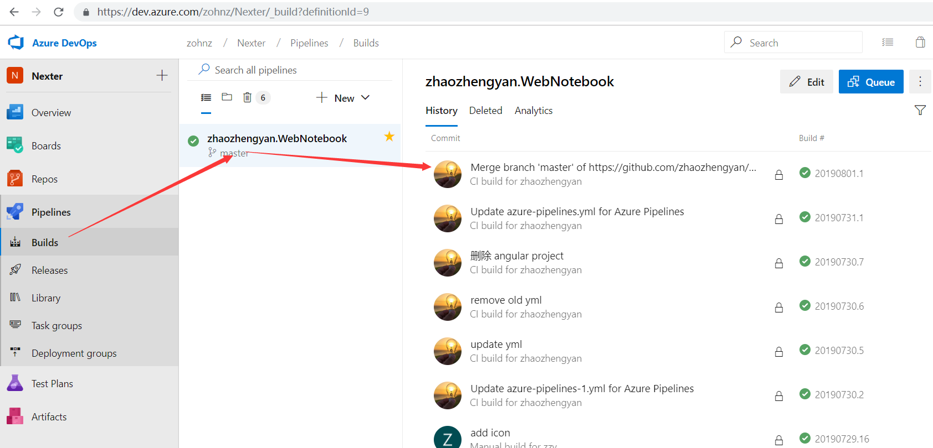This screenshot has width=933, height=448.
Task: Open build 20190730.7
Action: coord(839,262)
